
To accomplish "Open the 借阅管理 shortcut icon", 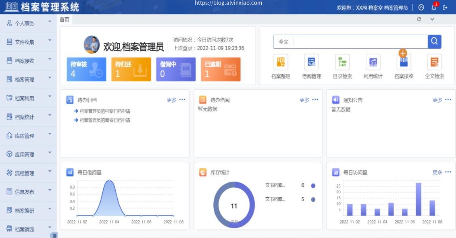I will tap(311, 62).
